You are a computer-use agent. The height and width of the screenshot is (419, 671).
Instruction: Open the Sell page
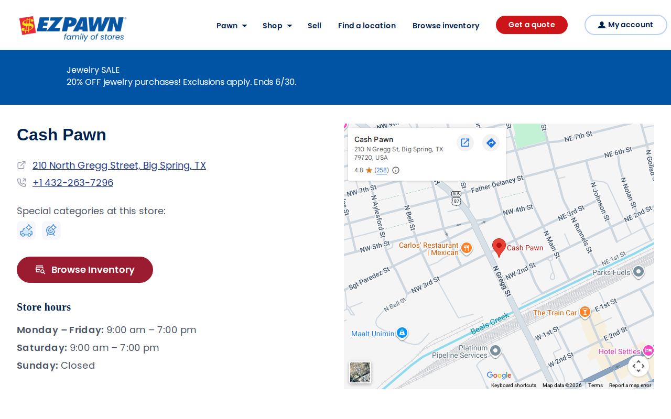point(315,26)
